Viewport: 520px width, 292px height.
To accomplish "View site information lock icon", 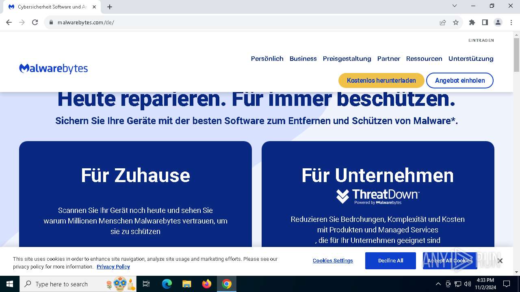I will point(51,22).
